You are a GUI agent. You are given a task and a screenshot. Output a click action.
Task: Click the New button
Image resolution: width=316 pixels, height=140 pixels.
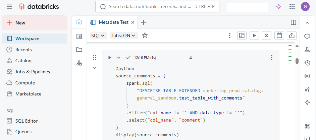[x=35, y=23]
